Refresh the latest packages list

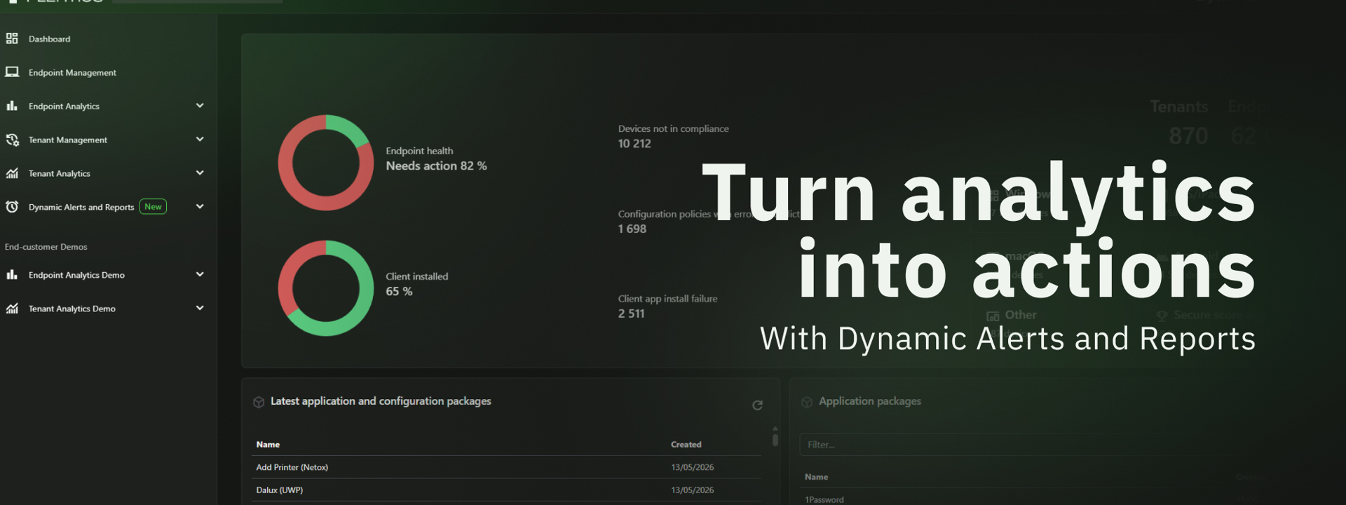tap(757, 405)
